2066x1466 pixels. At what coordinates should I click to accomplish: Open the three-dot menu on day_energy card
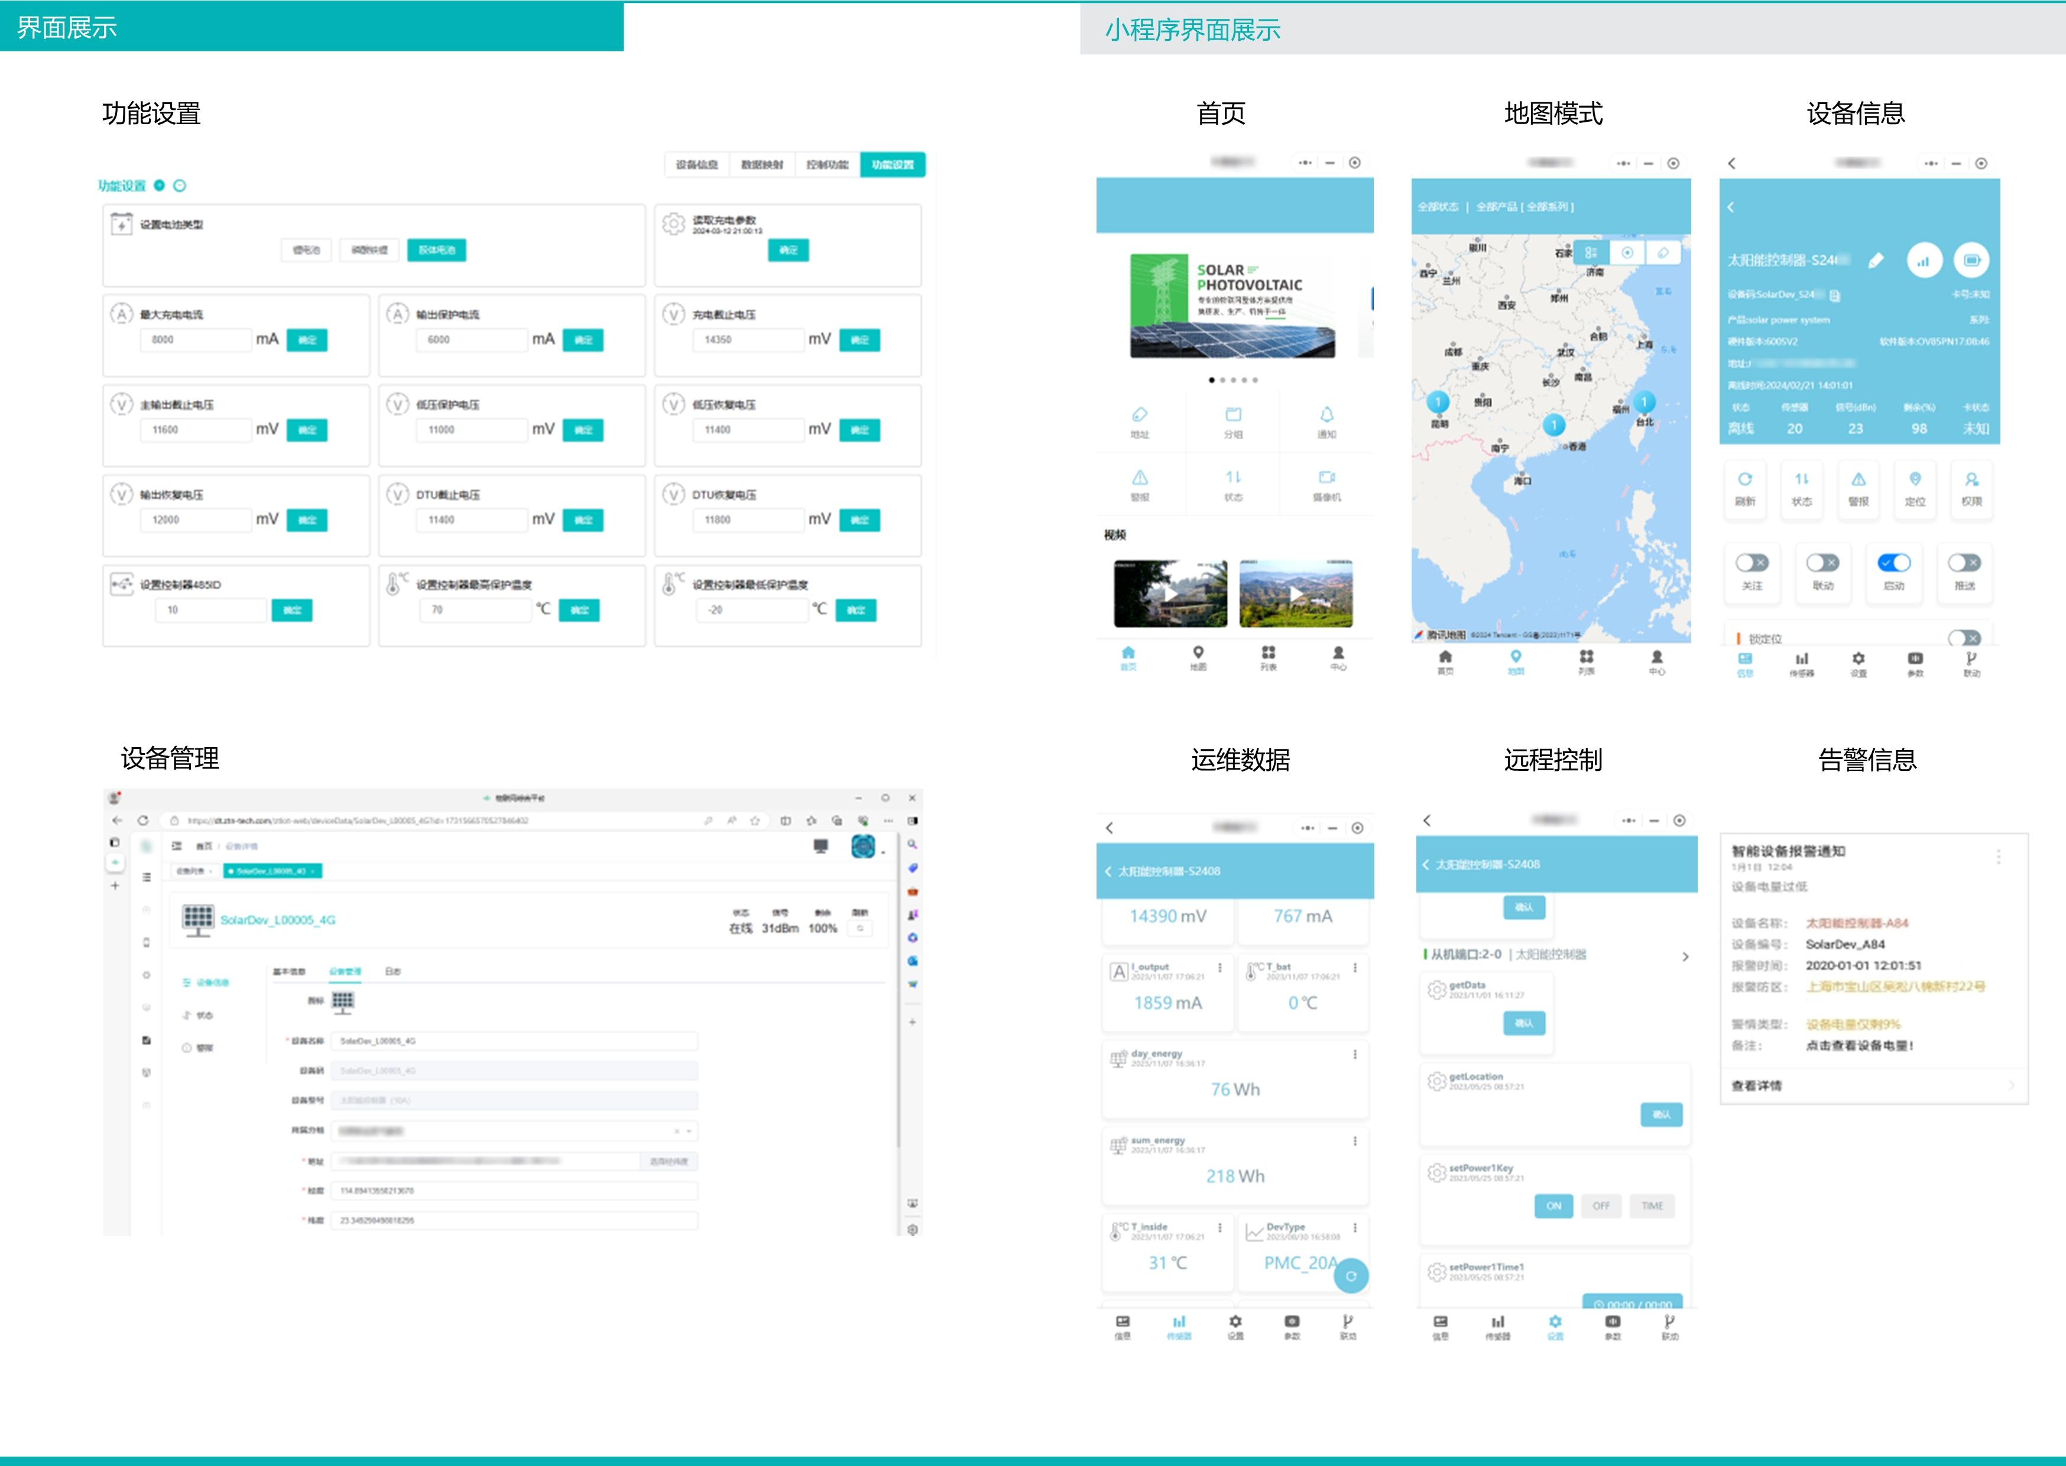tap(1355, 1055)
